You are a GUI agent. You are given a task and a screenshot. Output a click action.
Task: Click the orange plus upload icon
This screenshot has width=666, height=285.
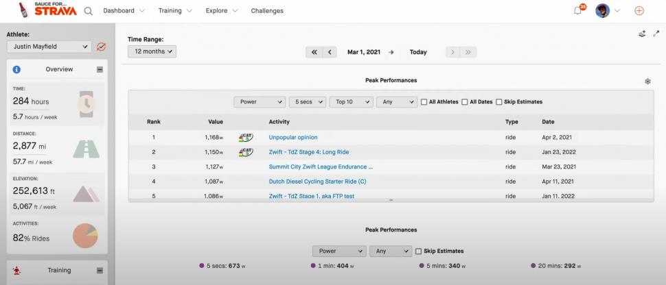[639, 10]
